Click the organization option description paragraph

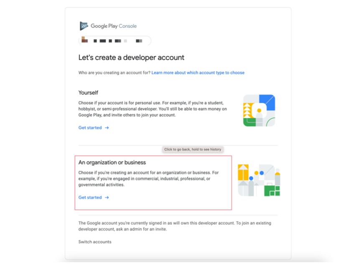[148, 179]
